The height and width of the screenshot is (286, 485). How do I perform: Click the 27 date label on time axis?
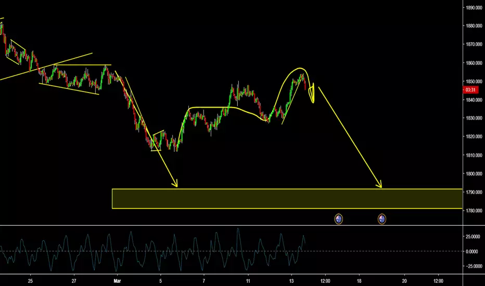(73, 281)
